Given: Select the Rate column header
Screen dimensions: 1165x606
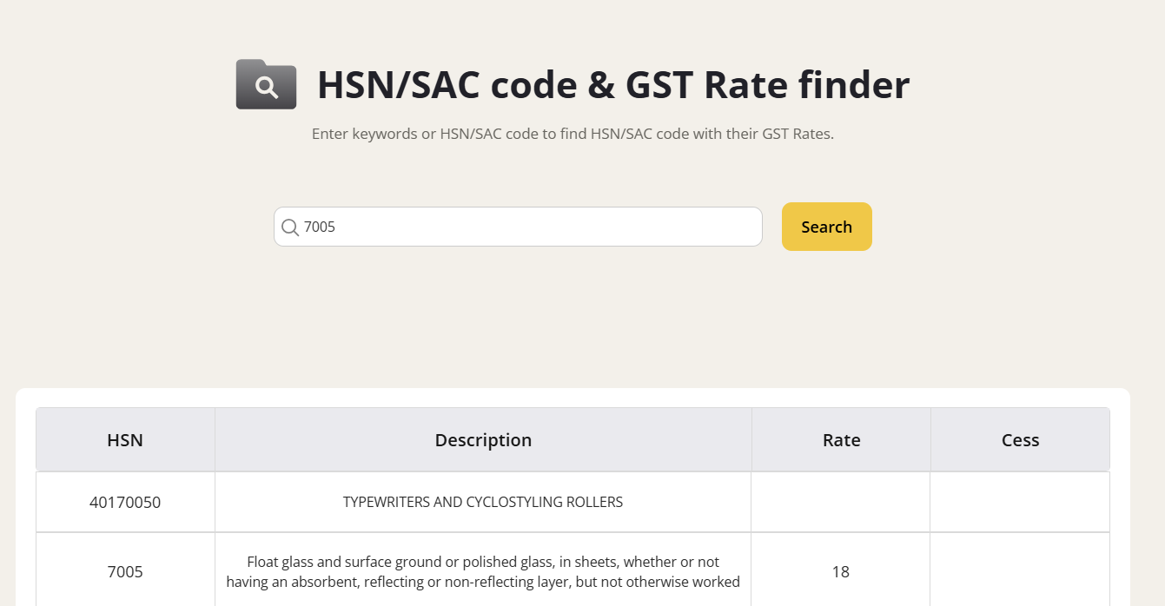Looking at the screenshot, I should tap(841, 440).
